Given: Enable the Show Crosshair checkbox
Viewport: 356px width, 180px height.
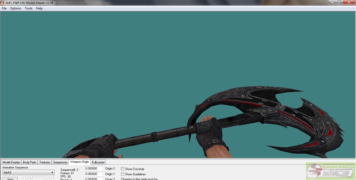Looking at the screenshot, I should pyautogui.click(x=123, y=169).
